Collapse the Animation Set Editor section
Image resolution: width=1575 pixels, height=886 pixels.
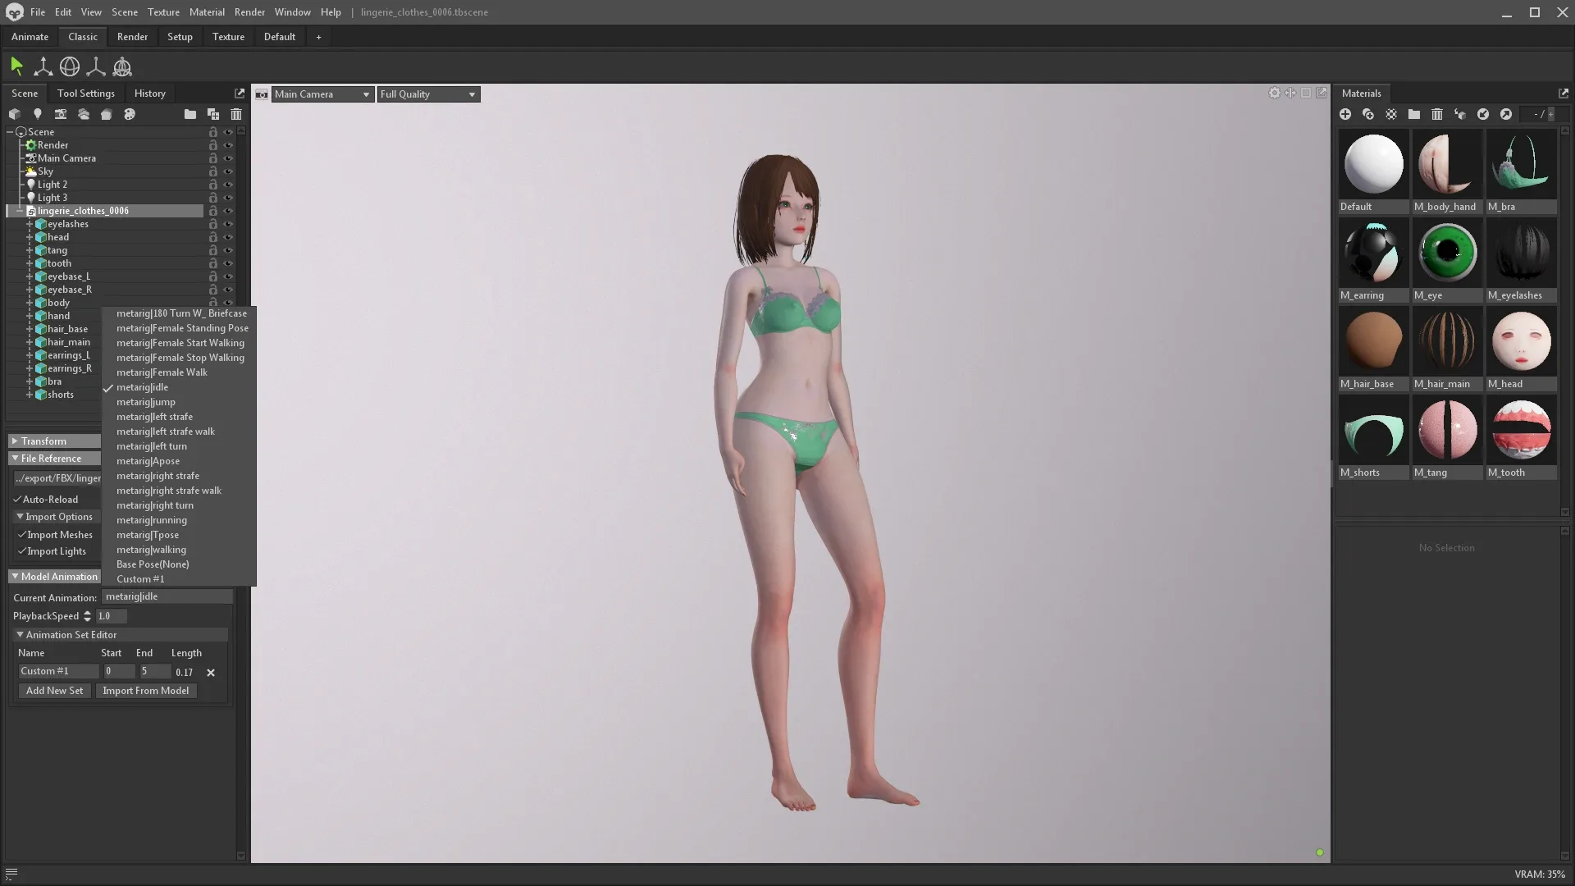(x=20, y=634)
